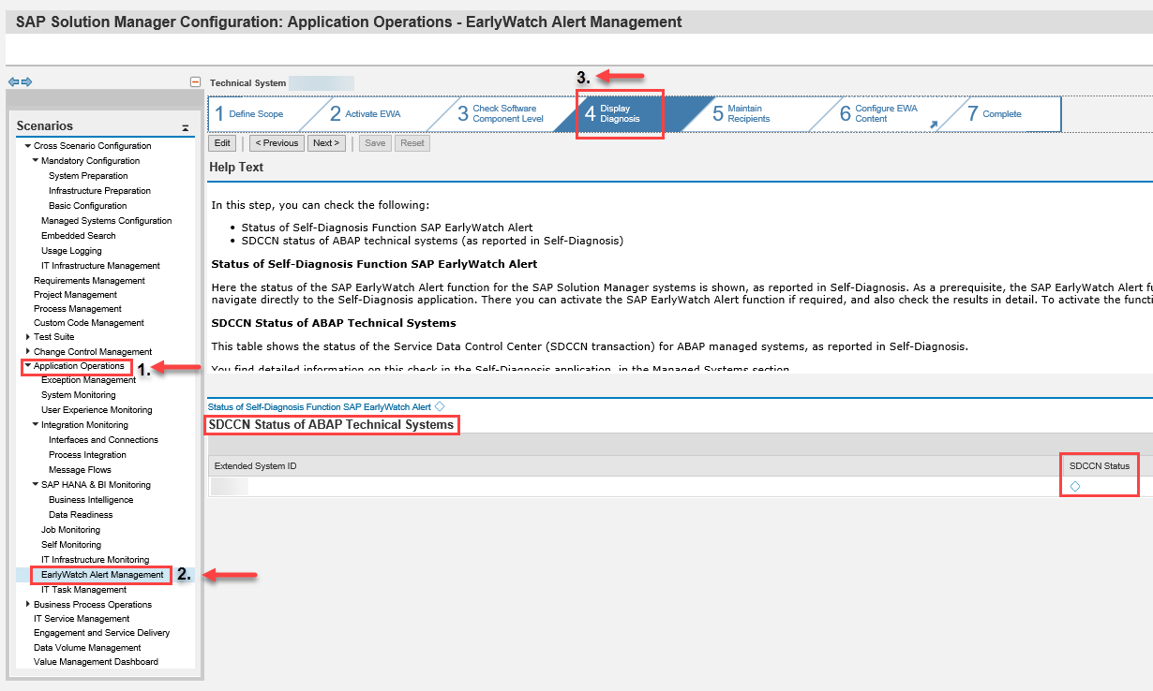Collapse Mandatory Configuration node

(x=36, y=161)
